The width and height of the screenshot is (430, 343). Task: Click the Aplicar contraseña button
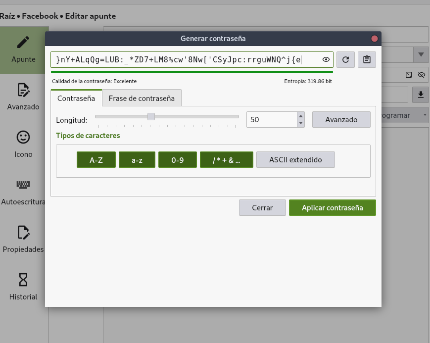coord(332,208)
